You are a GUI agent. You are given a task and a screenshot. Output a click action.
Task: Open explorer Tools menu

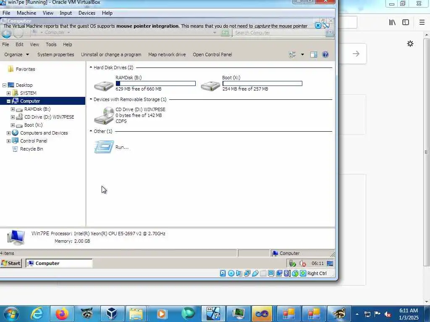click(x=51, y=44)
